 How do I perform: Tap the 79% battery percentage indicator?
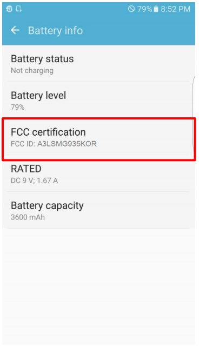(144, 9)
